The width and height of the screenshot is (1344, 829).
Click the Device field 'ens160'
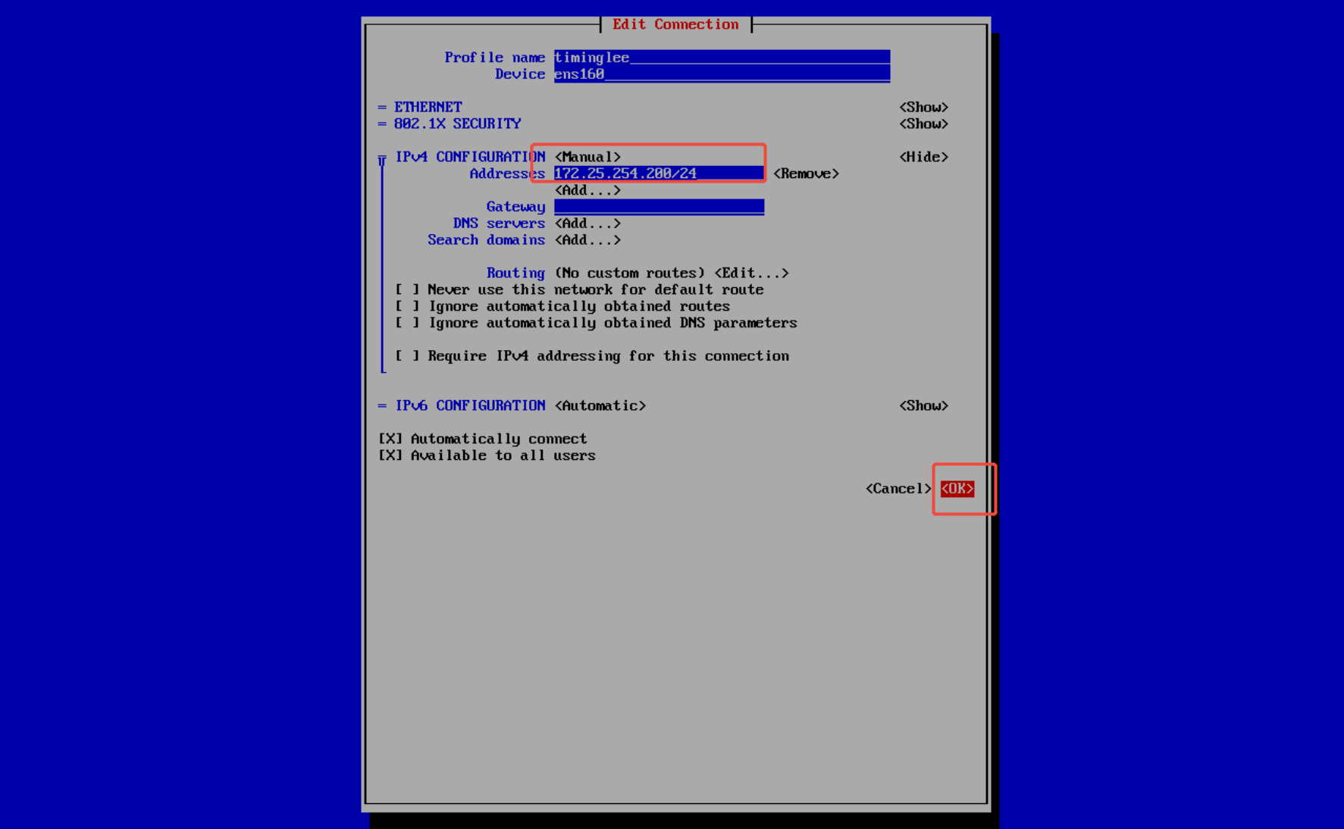(722, 74)
